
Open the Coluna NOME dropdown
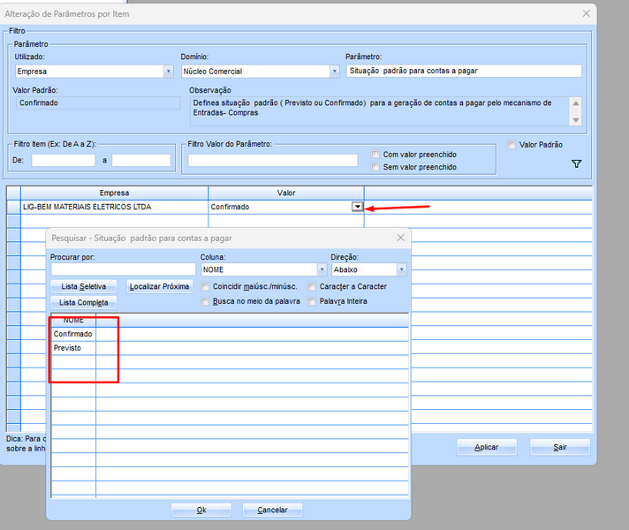(322, 269)
